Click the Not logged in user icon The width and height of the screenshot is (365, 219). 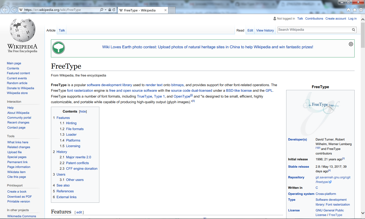[x=275, y=19]
